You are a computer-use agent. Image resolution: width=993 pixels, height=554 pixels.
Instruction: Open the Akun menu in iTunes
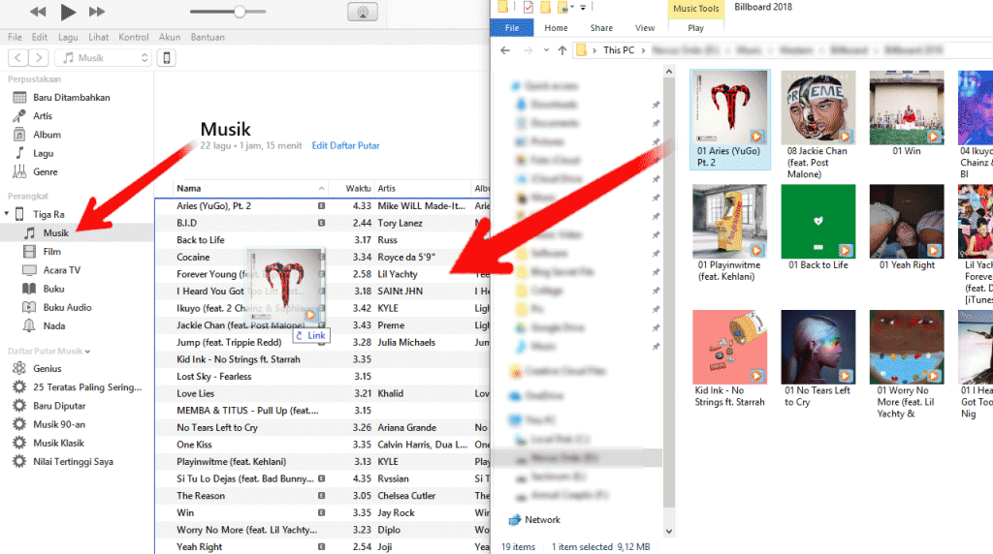pos(170,38)
